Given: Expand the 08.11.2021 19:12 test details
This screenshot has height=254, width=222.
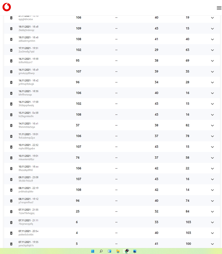Looking at the screenshot, I should (x=212, y=201).
